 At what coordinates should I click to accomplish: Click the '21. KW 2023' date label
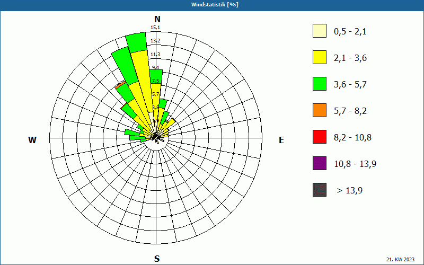coord(400,259)
